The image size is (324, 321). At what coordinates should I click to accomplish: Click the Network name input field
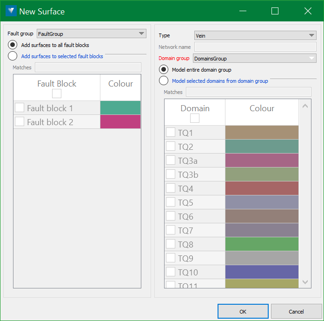[255, 47]
